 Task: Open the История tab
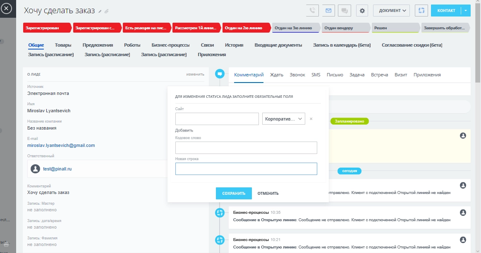(x=234, y=45)
